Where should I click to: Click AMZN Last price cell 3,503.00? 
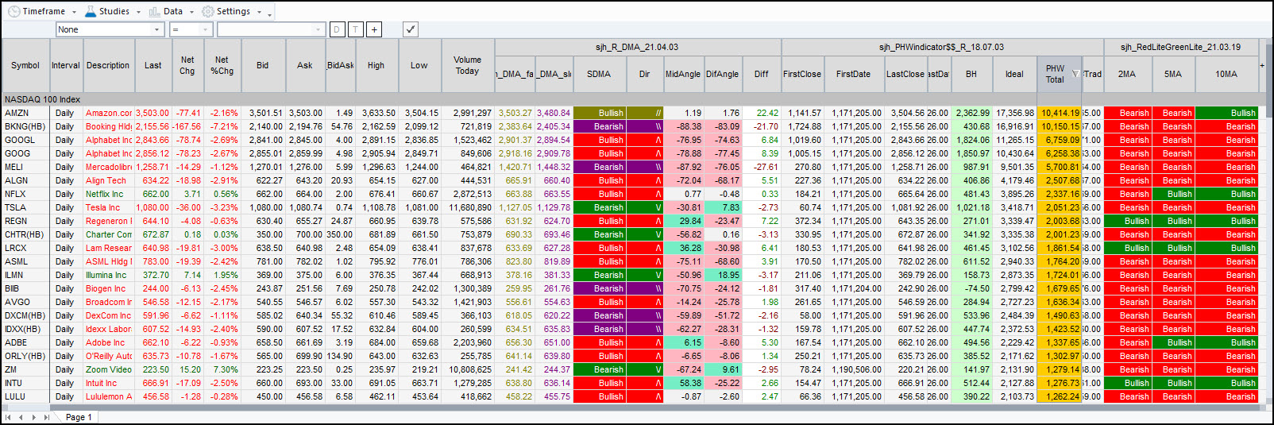152,113
